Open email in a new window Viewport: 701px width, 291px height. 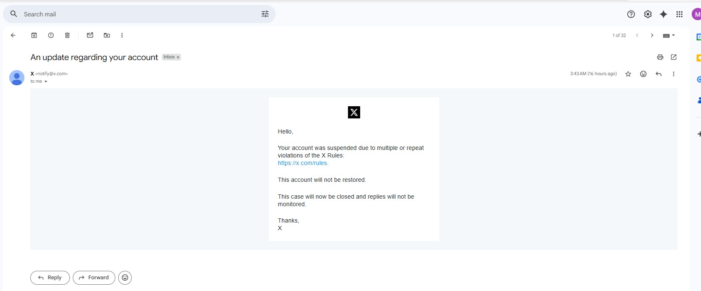click(x=674, y=57)
